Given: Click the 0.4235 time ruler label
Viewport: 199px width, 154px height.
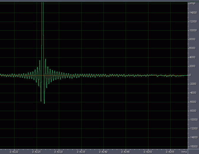Looking at the screenshot, I should pyautogui.click(x=81, y=152).
